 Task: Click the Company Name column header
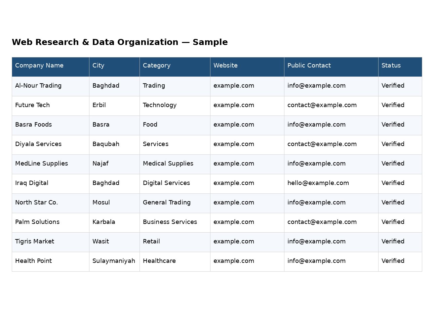(x=50, y=67)
